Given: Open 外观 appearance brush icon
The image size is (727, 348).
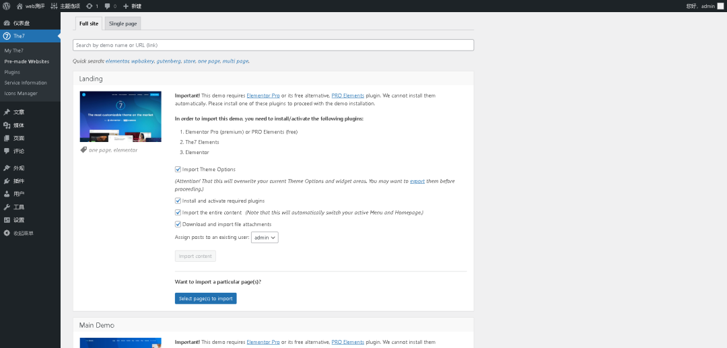Looking at the screenshot, I should click(x=7, y=168).
